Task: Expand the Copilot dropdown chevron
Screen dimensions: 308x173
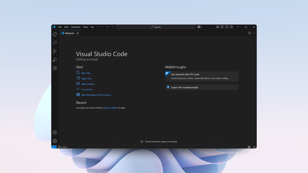Action: pos(202,27)
